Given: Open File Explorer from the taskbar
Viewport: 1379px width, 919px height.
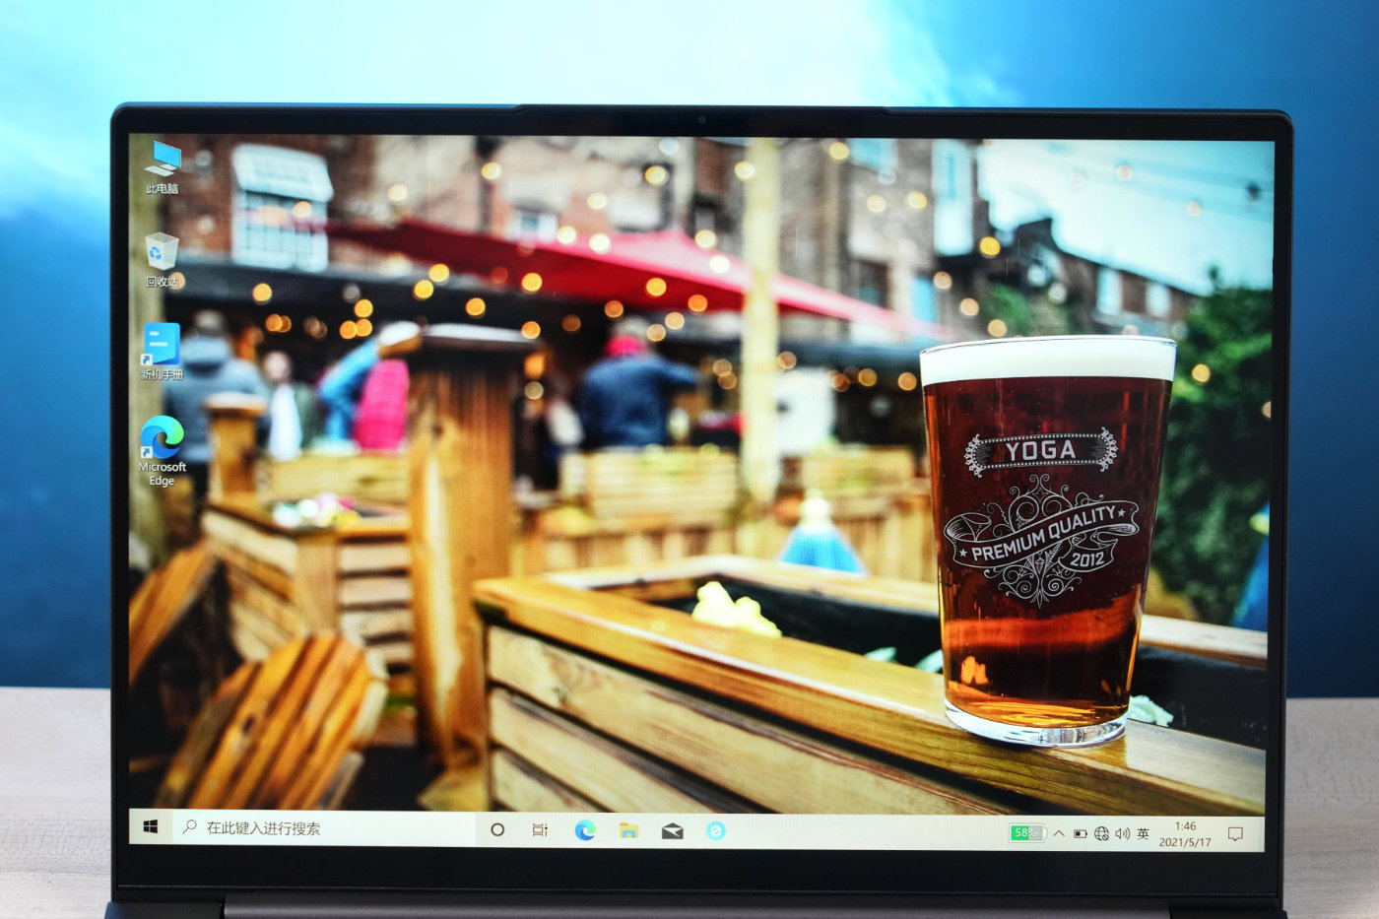Looking at the screenshot, I should 628,831.
